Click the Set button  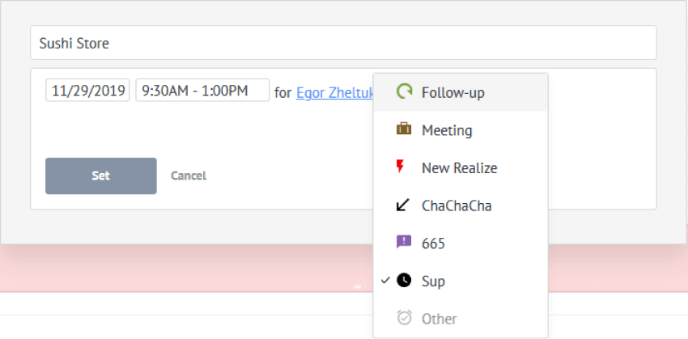click(101, 176)
